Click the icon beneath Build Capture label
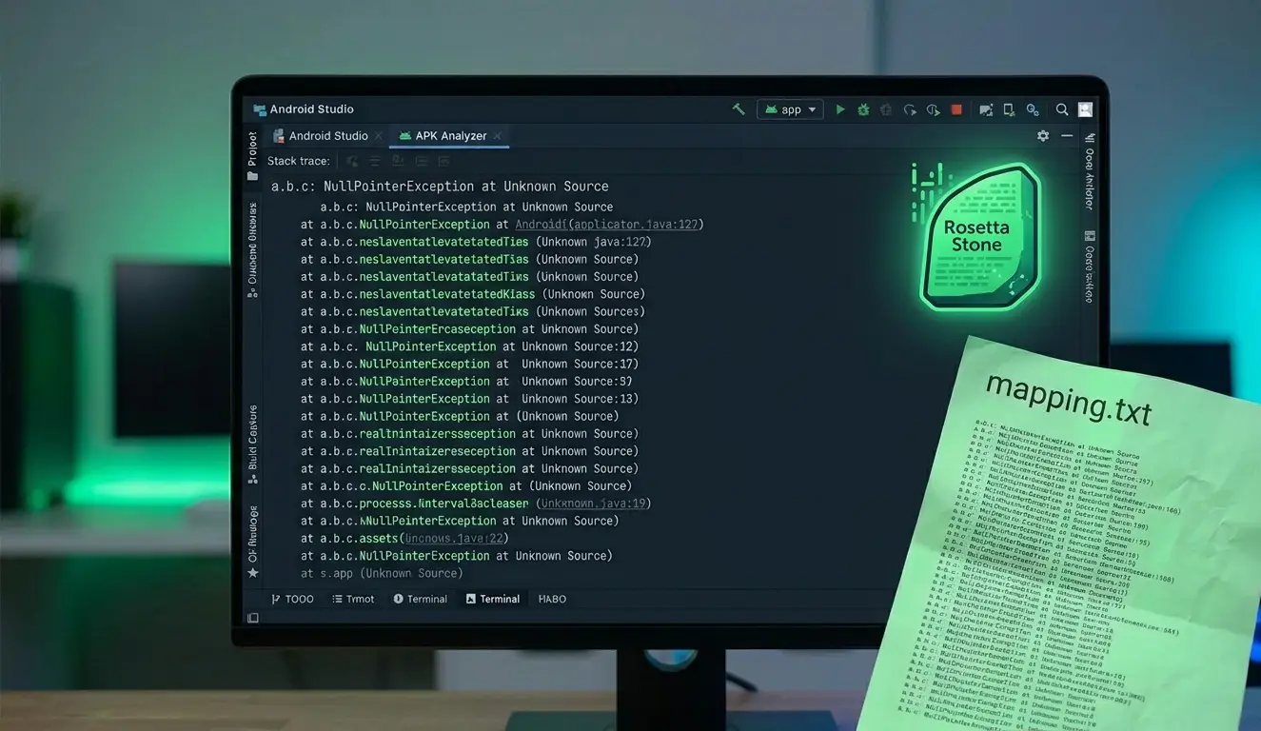This screenshot has height=731, width=1261. [x=252, y=479]
